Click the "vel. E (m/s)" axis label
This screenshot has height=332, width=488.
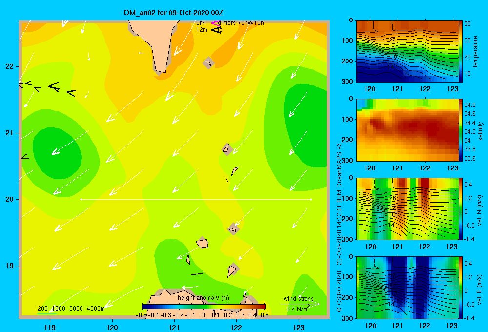[480, 289]
